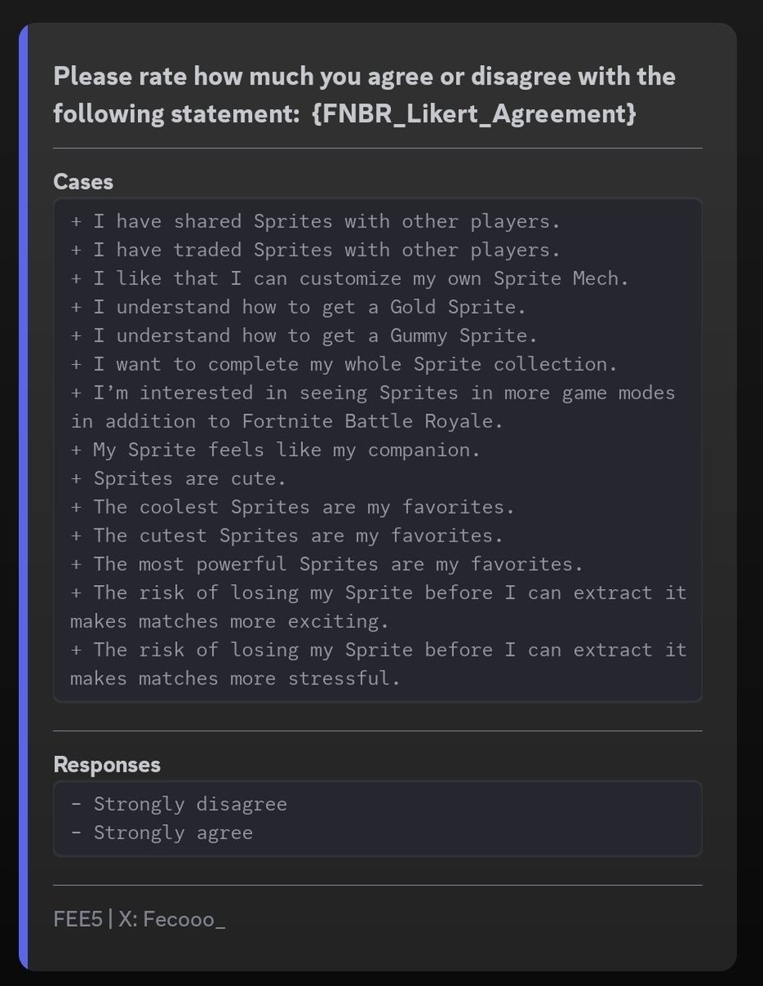Click the line mentioning Fortnite Battle Royale
This screenshot has height=986, width=763.
[373, 407]
